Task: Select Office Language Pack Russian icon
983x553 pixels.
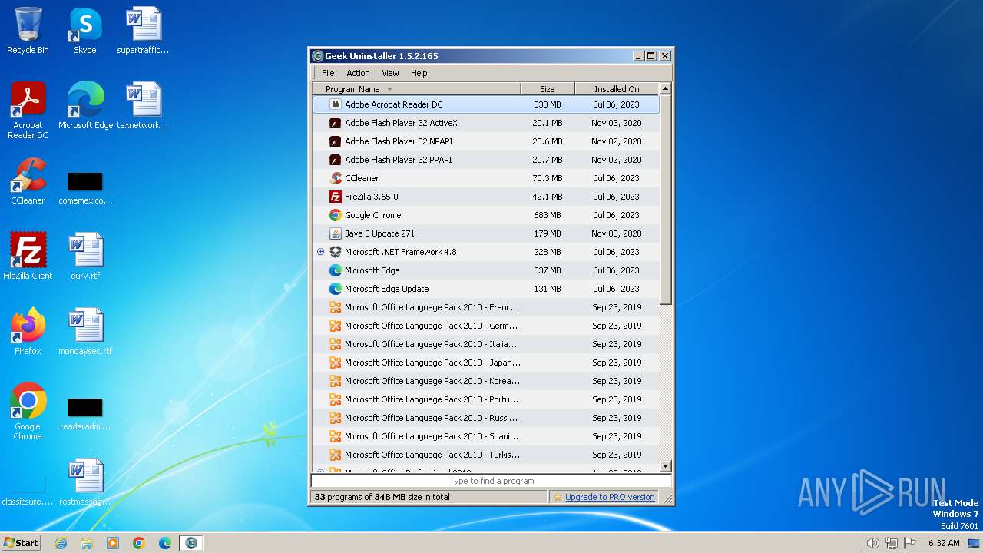Action: coord(335,418)
